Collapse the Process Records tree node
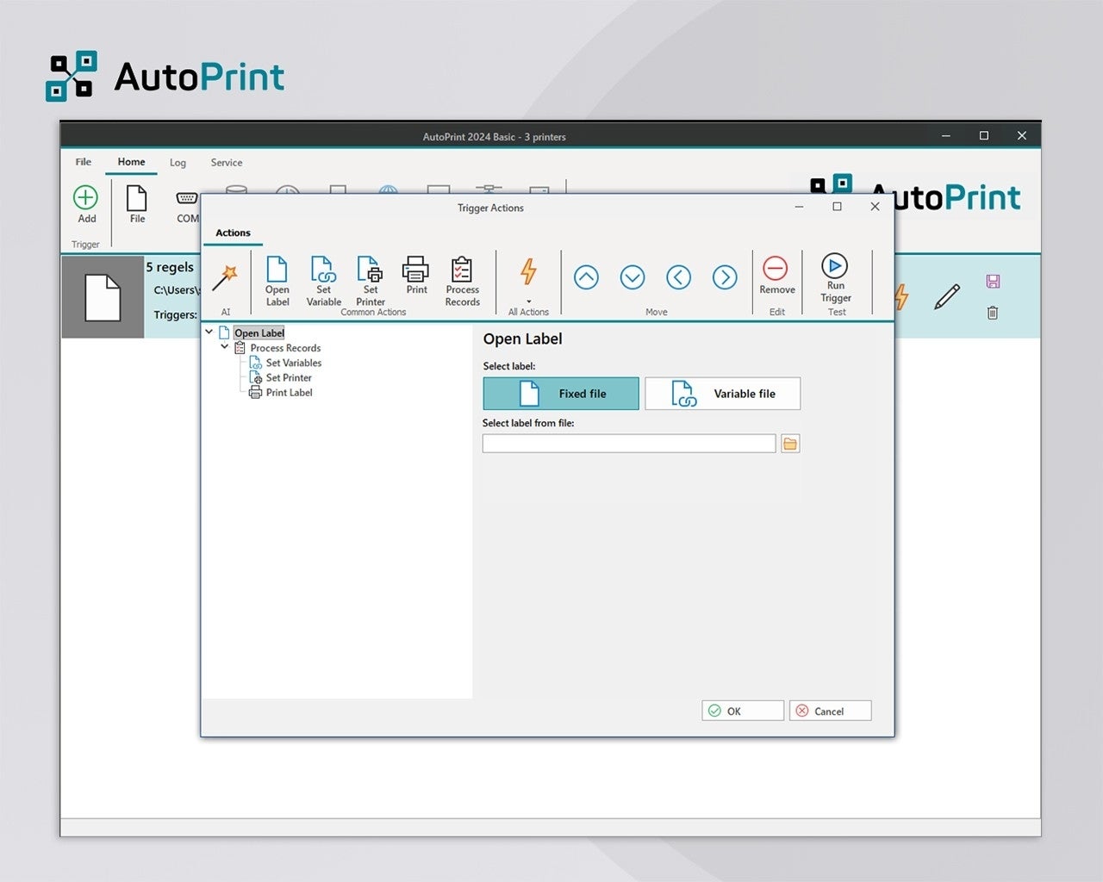The image size is (1103, 882). (225, 347)
